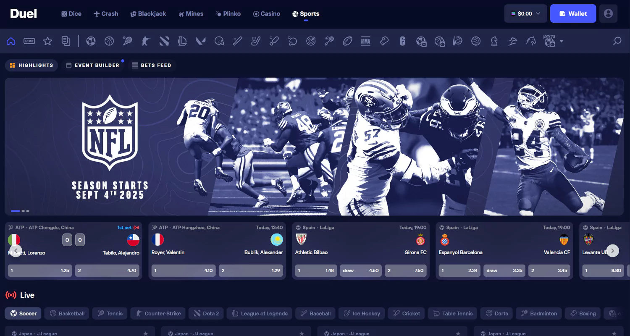The image size is (630, 336).
Task: Open the Plinko game tab
Action: tap(228, 13)
